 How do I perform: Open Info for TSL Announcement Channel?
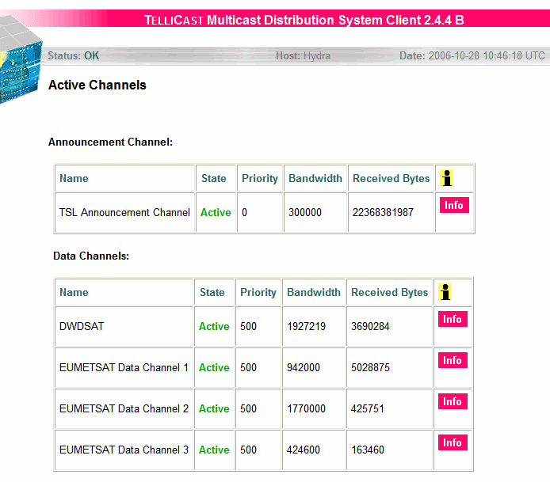454,205
